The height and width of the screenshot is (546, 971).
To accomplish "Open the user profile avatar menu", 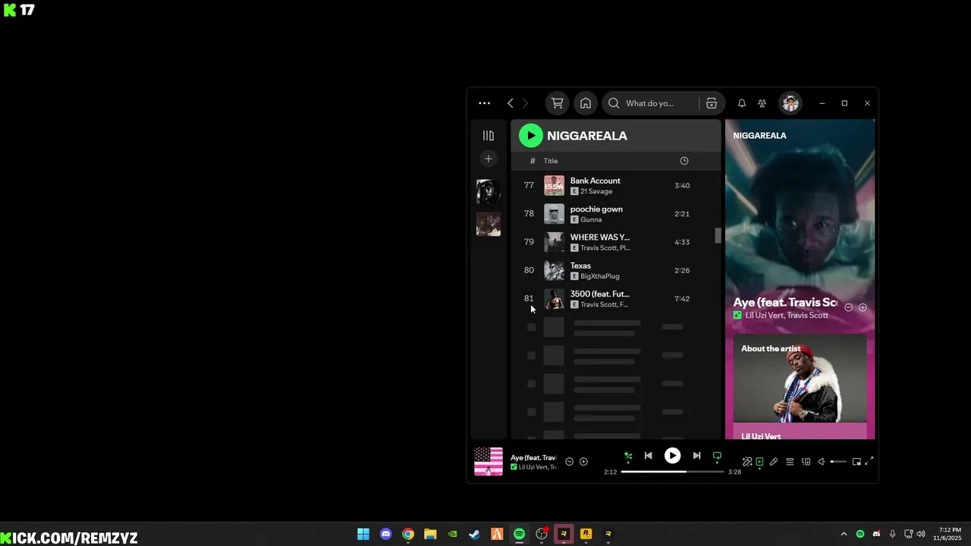I will pyautogui.click(x=790, y=103).
